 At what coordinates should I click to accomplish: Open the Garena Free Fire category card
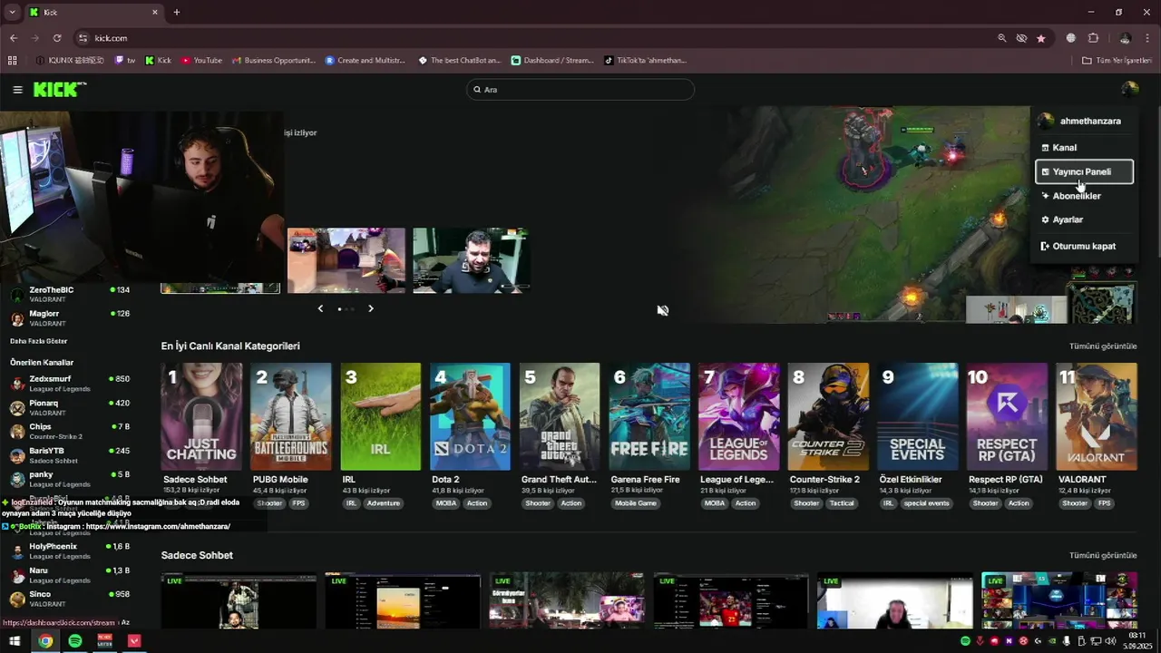coord(649,416)
